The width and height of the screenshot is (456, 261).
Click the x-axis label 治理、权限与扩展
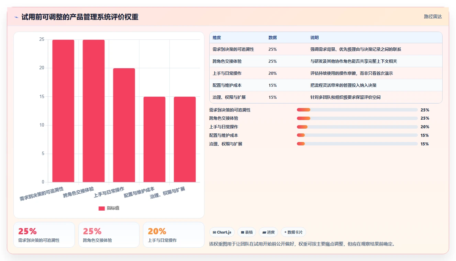tap(168, 193)
